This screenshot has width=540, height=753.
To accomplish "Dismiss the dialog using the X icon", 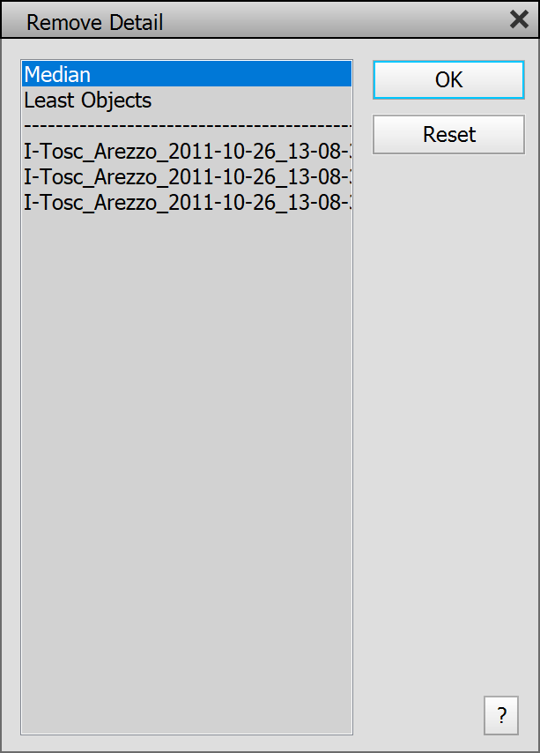I will point(519,20).
